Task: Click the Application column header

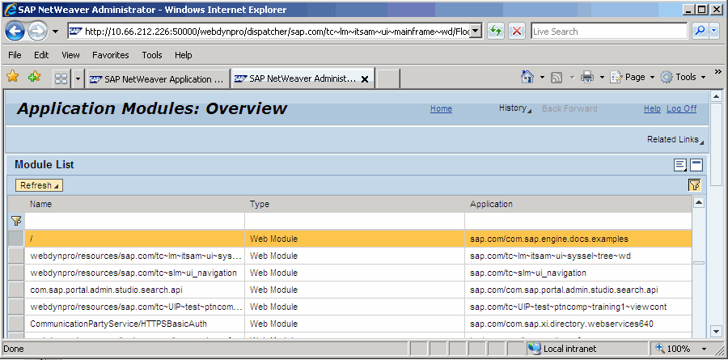Action: [x=578, y=204]
